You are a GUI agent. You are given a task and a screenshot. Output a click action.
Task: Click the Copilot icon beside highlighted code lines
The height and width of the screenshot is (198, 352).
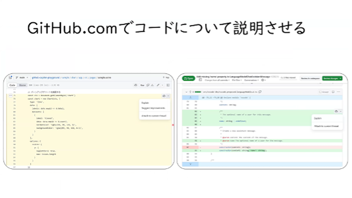point(164,96)
